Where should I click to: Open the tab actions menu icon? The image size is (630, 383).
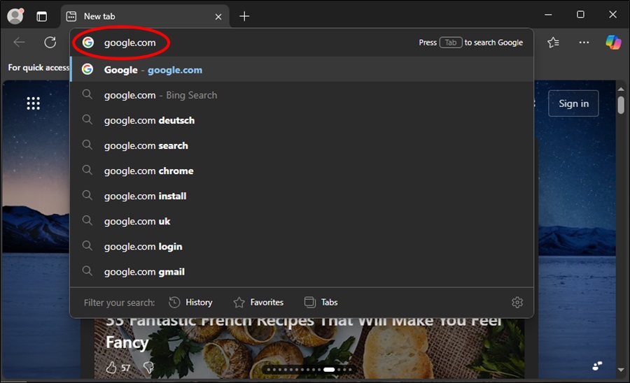(x=42, y=16)
